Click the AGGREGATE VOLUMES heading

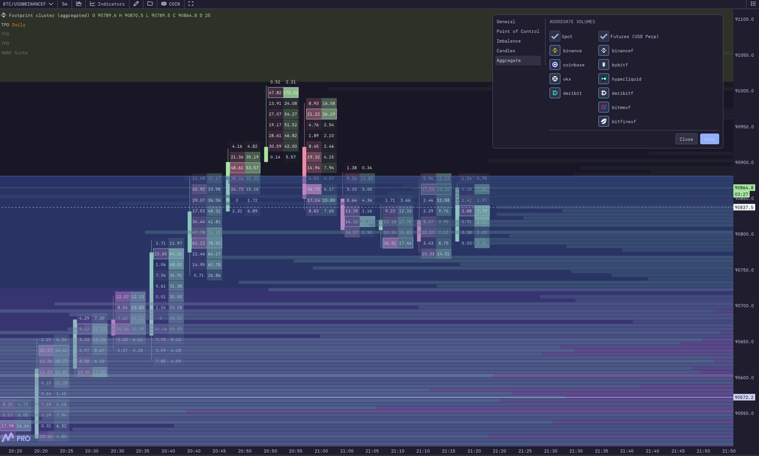(x=572, y=22)
